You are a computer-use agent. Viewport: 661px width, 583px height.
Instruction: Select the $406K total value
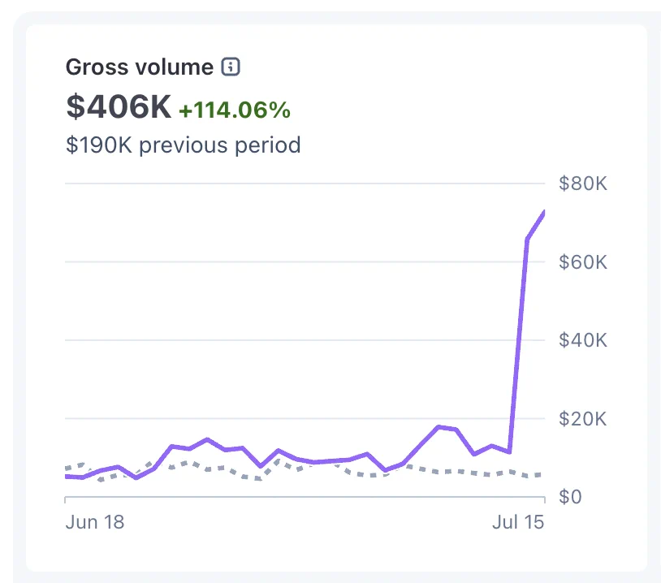(119, 106)
